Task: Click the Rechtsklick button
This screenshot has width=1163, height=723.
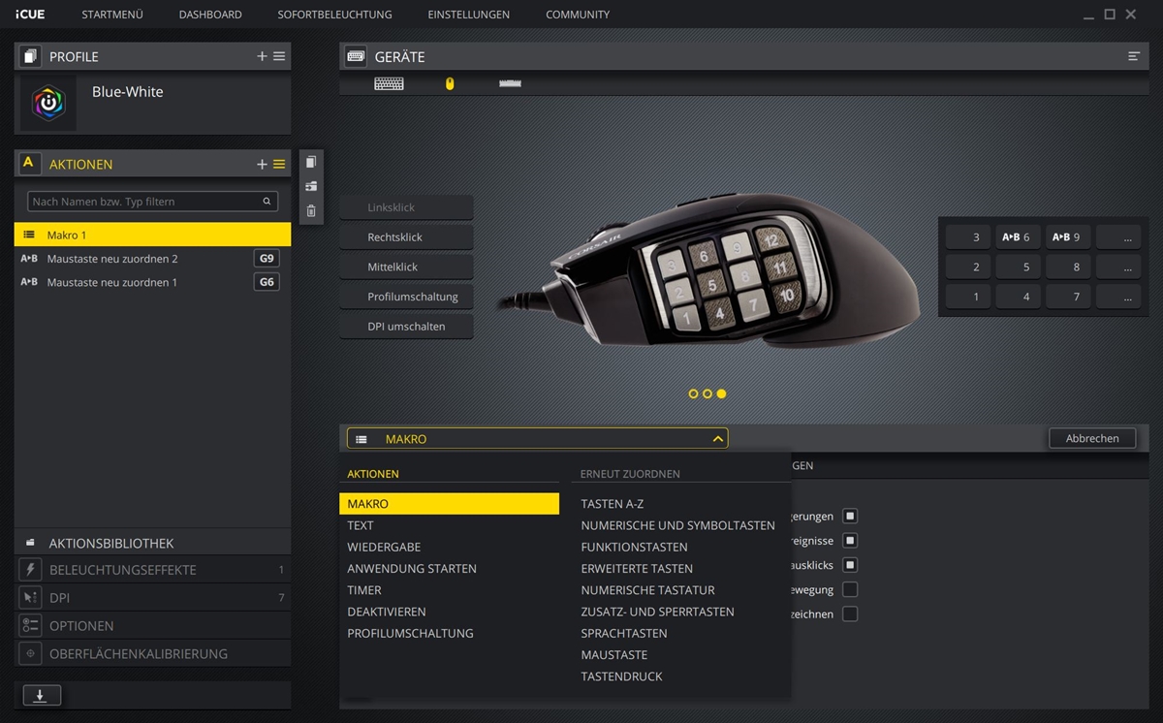Action: (406, 236)
